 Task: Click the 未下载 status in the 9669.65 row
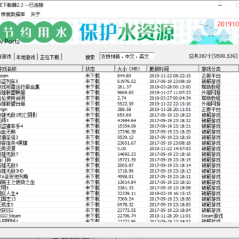pos(92,92)
